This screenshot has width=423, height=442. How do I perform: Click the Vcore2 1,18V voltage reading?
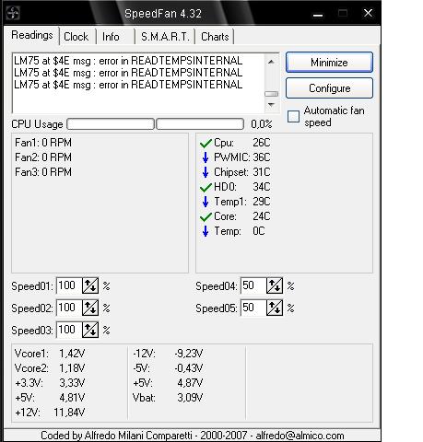pos(50,368)
